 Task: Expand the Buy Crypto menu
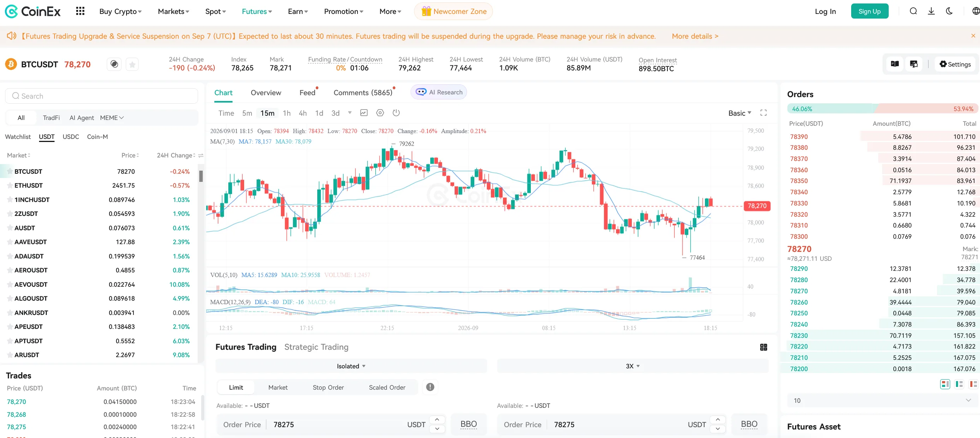(120, 12)
